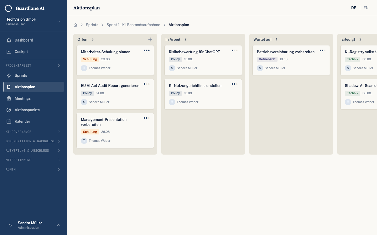Expand the Projektarbeit sidebar section
Screen dimensions: 377x235
pos(34,66)
